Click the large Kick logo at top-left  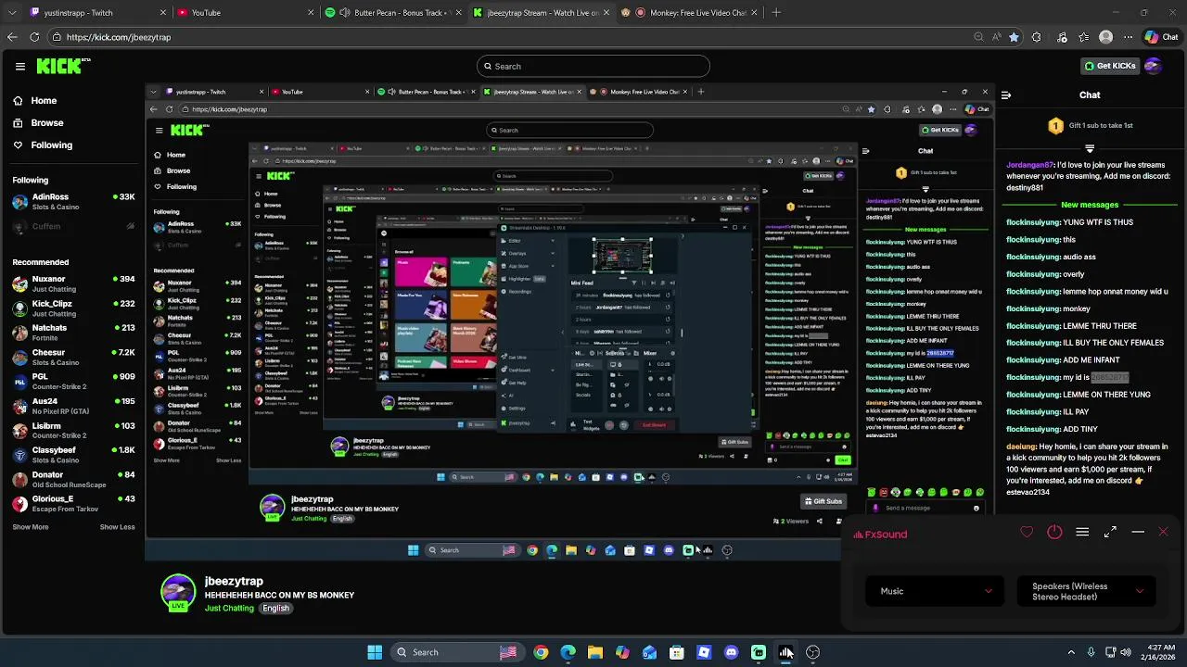(x=63, y=66)
